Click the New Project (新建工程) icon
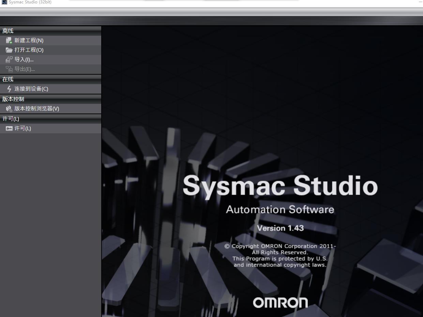 (9, 41)
